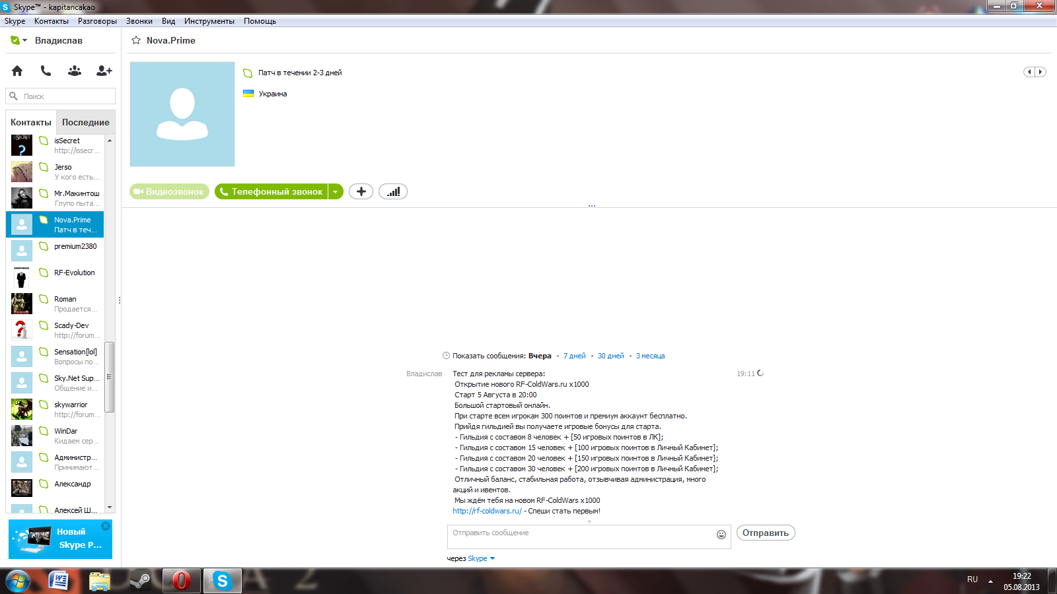Open the skywarrior contact
Viewport: 1057px width, 594px height.
coord(55,409)
